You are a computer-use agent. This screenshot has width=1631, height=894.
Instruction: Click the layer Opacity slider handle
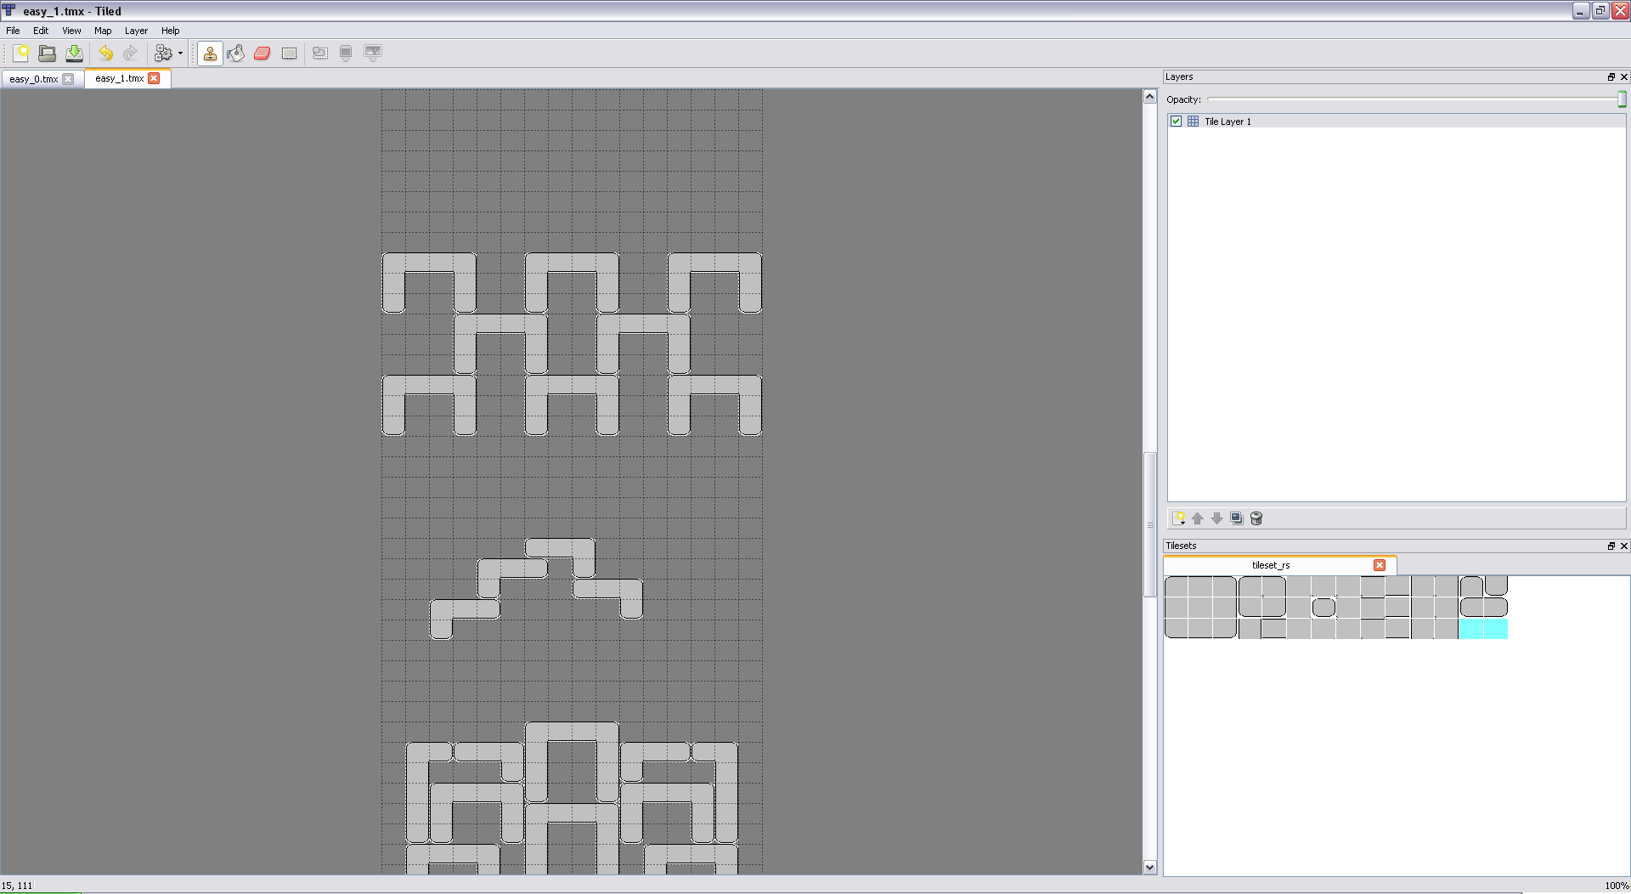[x=1622, y=99]
